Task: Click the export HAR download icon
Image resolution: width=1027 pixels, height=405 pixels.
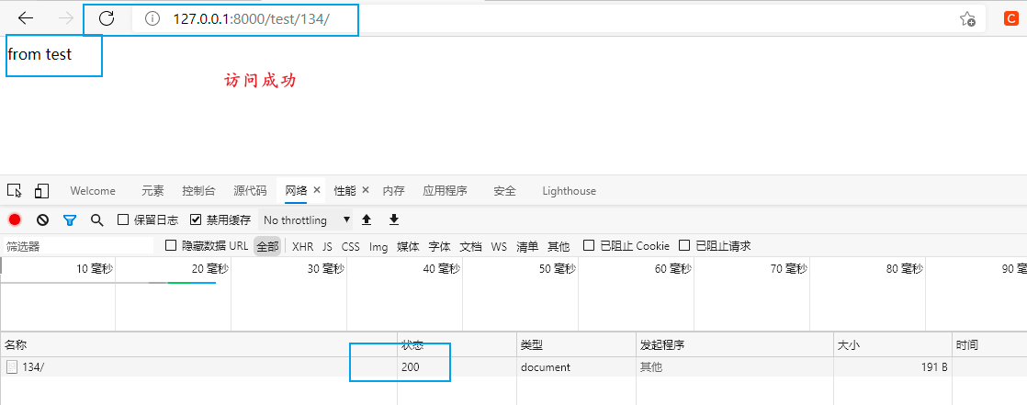Action: pos(394,219)
